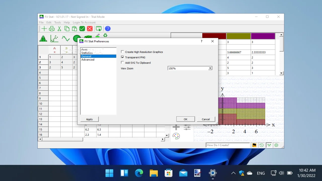Select General in the preferences list

click(x=98, y=56)
